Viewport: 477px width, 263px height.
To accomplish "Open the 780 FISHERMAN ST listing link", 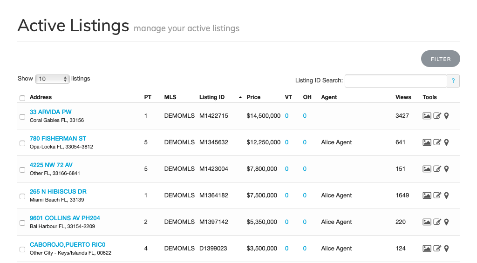I will point(58,138).
